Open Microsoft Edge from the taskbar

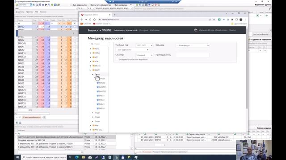click(x=77, y=157)
